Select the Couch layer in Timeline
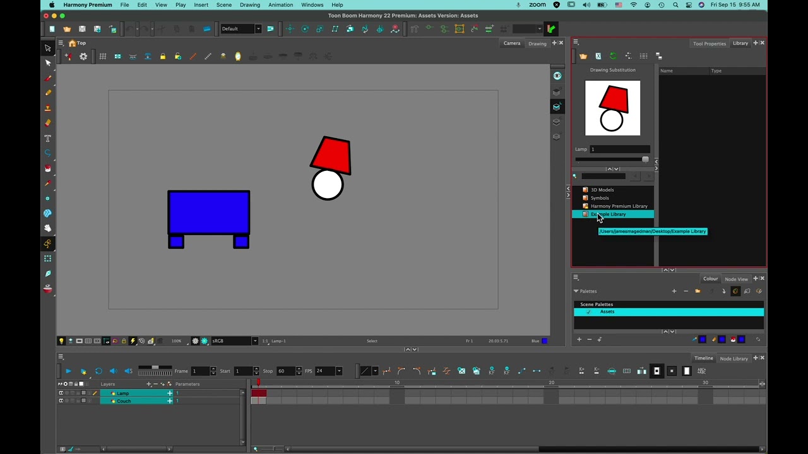The image size is (808, 454). 136,400
